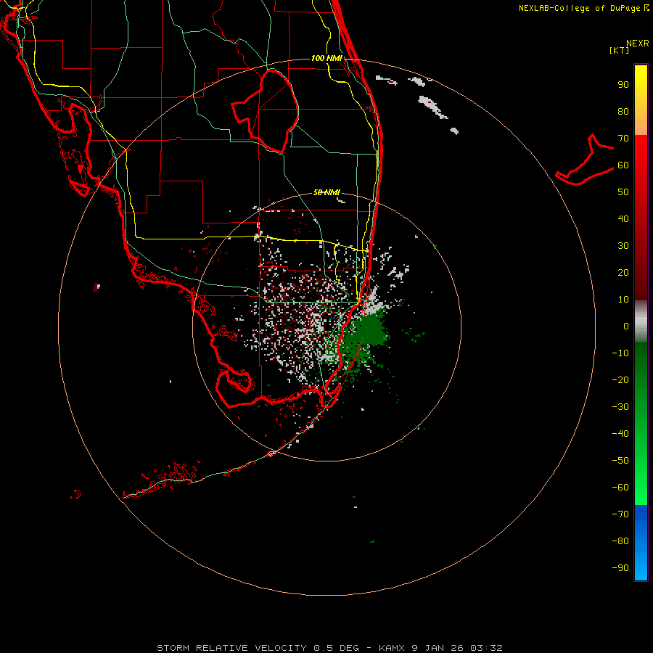Click the 50 NMI range ring label
Viewport: 653px width, 653px height.
326,192
